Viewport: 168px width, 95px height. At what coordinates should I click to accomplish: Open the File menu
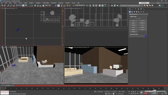[x=2, y=3]
